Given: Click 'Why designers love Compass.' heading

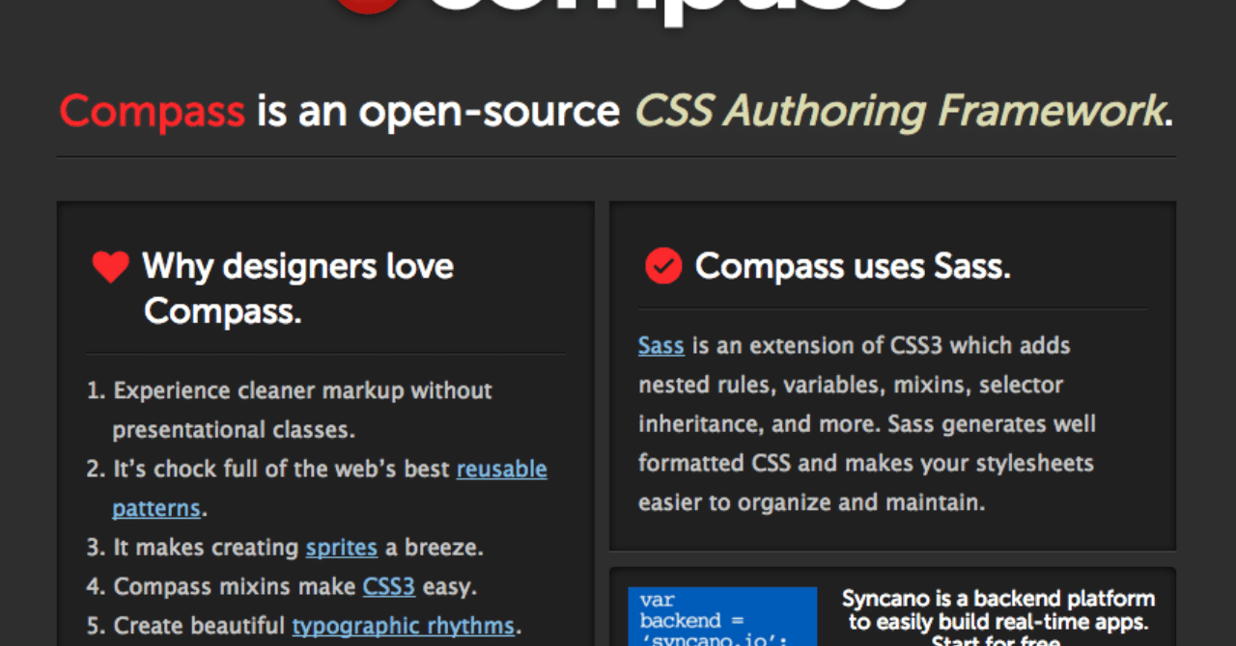Looking at the screenshot, I should (298, 287).
